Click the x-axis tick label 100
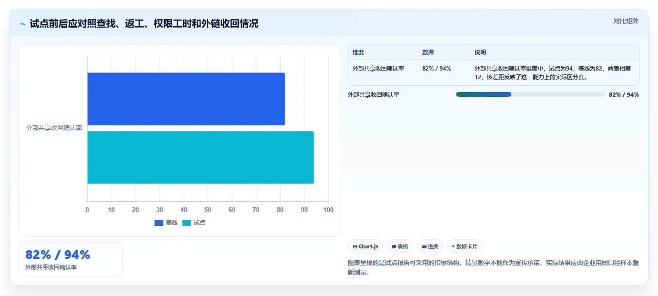Screen dimensions: 658x296 328,210
